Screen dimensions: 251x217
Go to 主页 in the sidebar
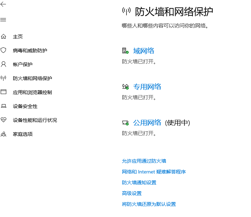[18, 37]
